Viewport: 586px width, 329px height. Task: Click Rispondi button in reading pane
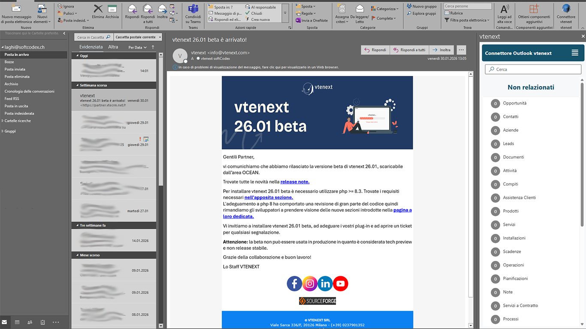pos(375,50)
